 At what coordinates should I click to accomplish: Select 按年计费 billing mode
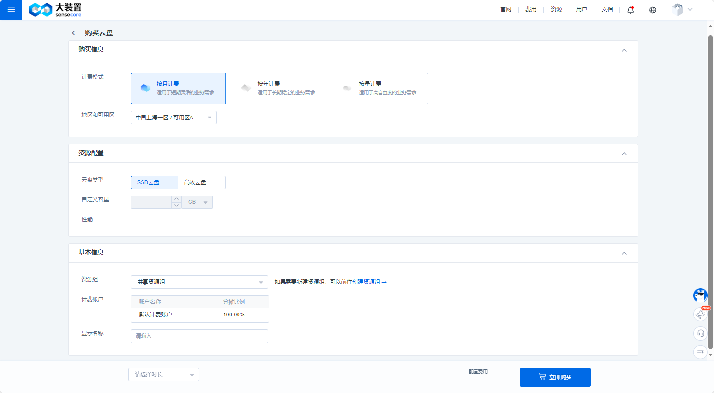pyautogui.click(x=279, y=88)
